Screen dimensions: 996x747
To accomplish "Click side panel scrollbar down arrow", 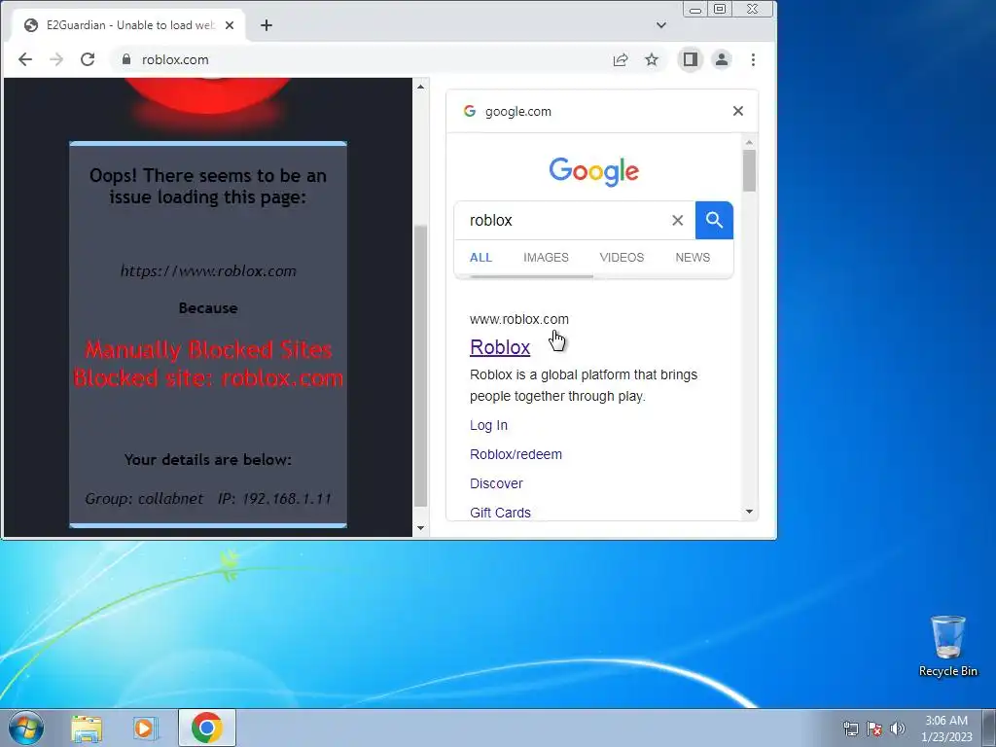I will pos(750,512).
